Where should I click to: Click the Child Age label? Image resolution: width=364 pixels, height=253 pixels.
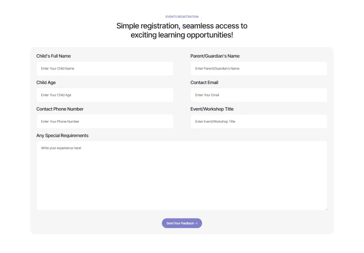click(x=46, y=83)
